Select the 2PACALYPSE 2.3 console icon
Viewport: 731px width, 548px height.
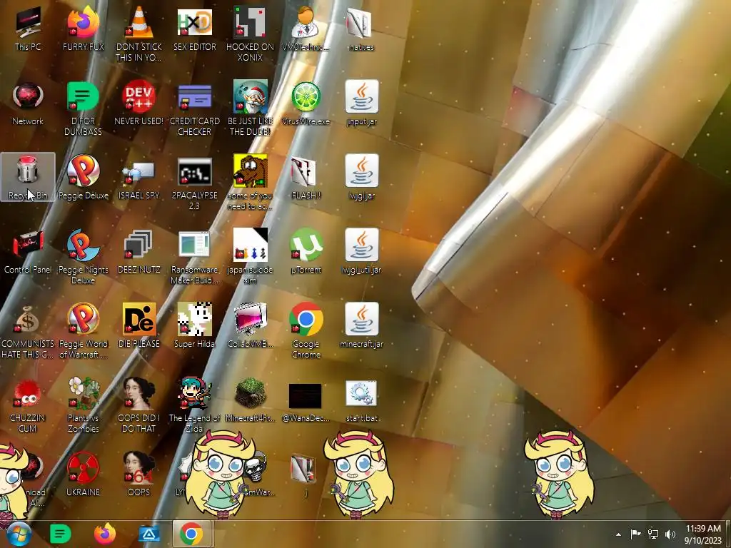[x=194, y=183]
